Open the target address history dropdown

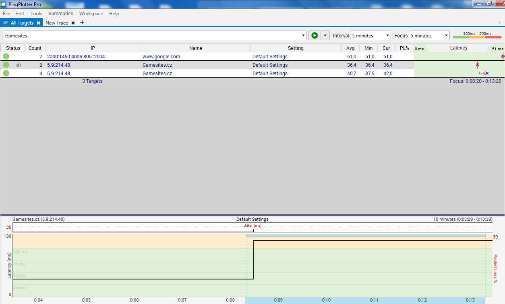point(303,36)
